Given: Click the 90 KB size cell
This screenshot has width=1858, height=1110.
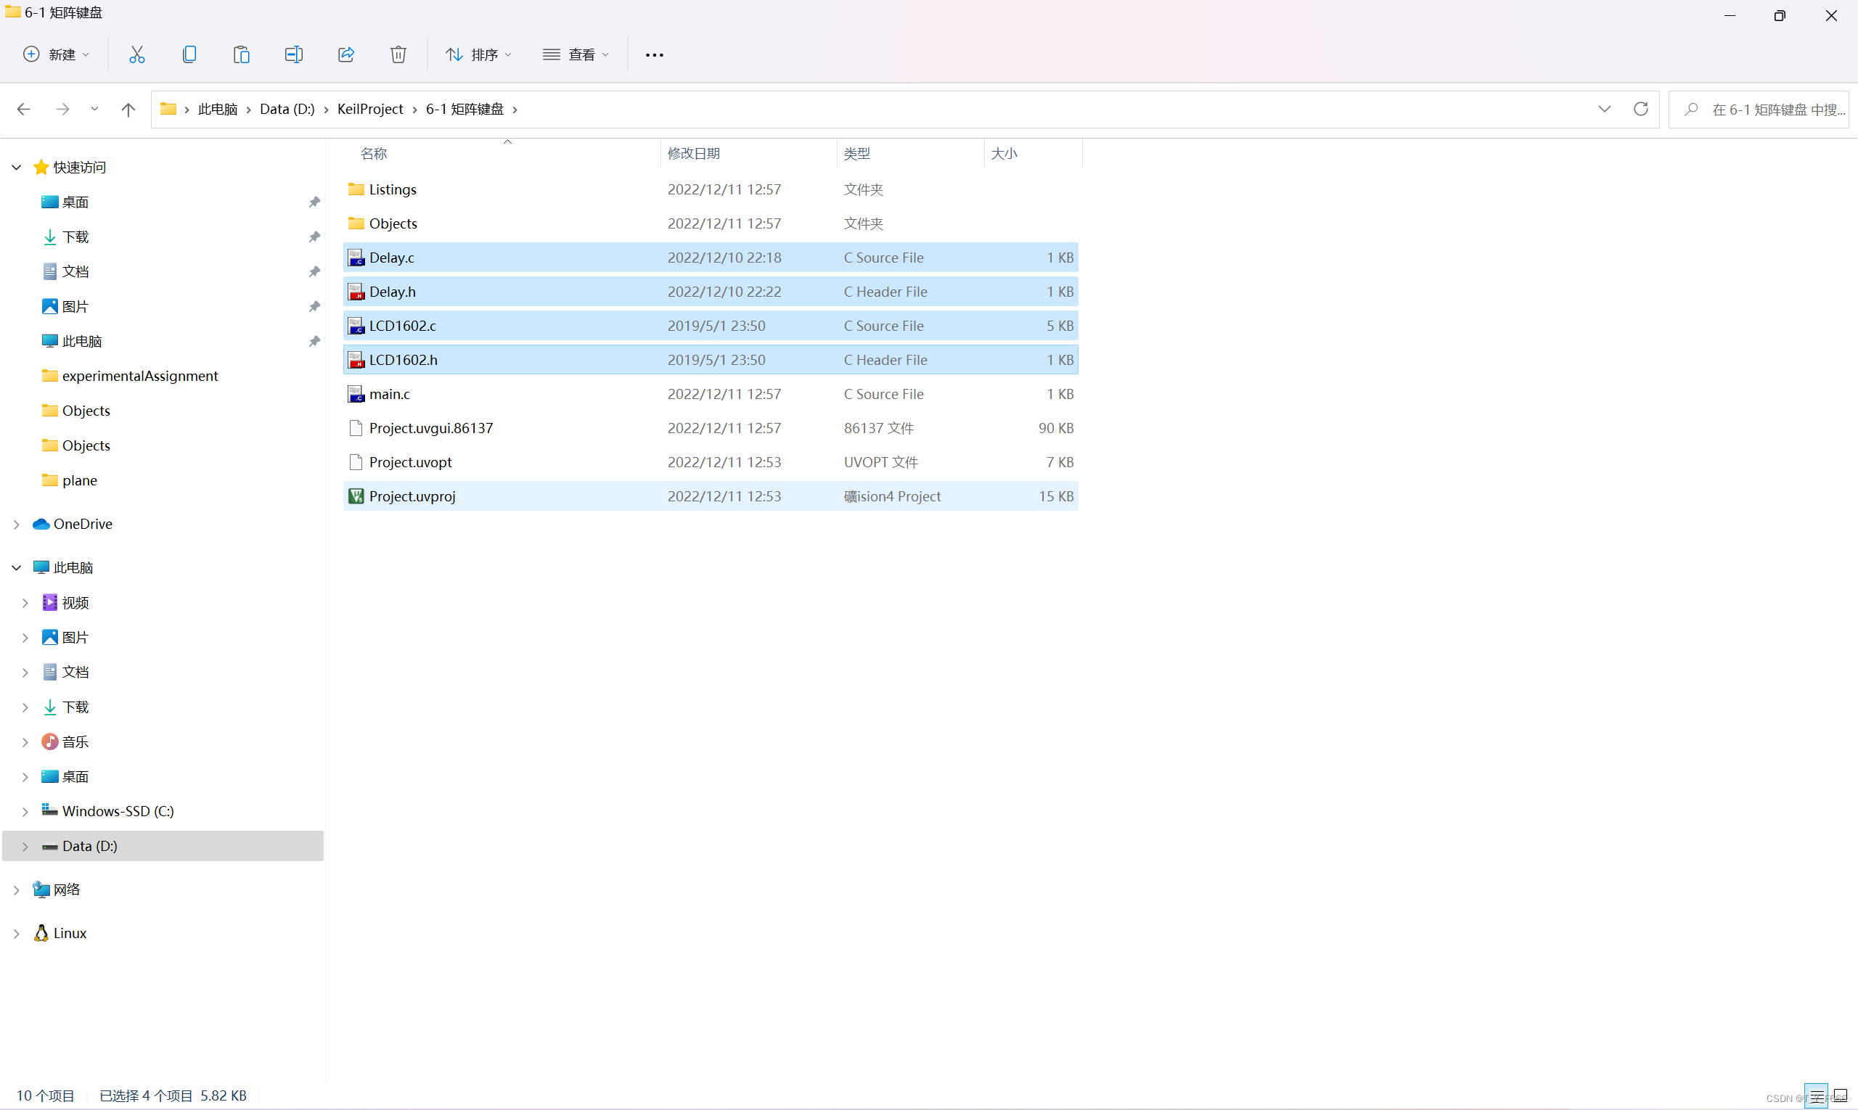Looking at the screenshot, I should 1056,428.
